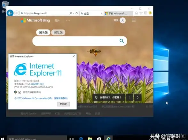
Task: Click the user avatar icon
Action: pyautogui.click(x=123, y=20)
